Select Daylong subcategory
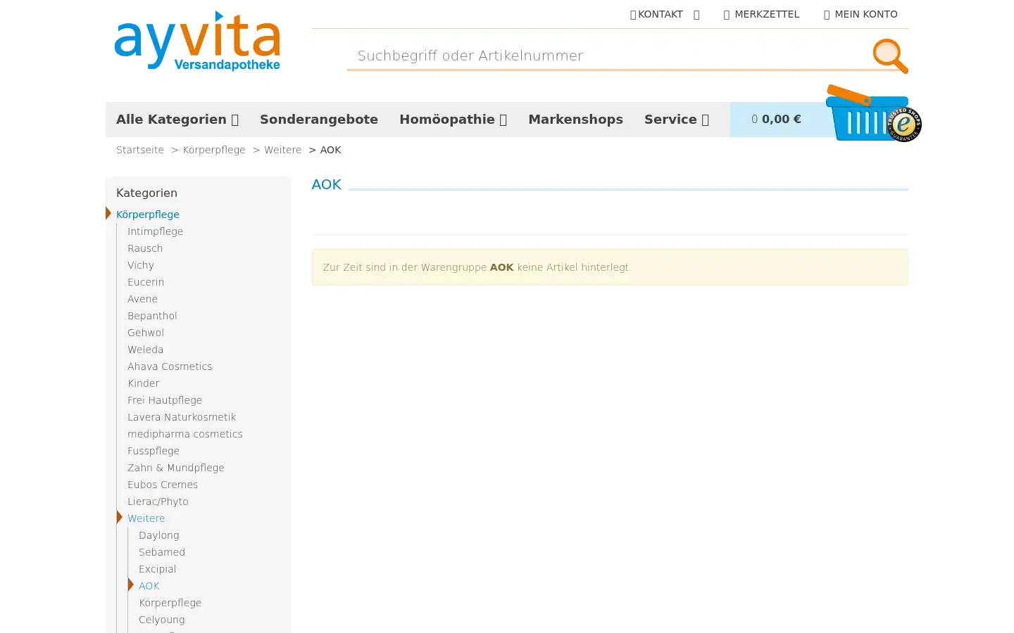The image size is (1014, 633). pyautogui.click(x=159, y=535)
